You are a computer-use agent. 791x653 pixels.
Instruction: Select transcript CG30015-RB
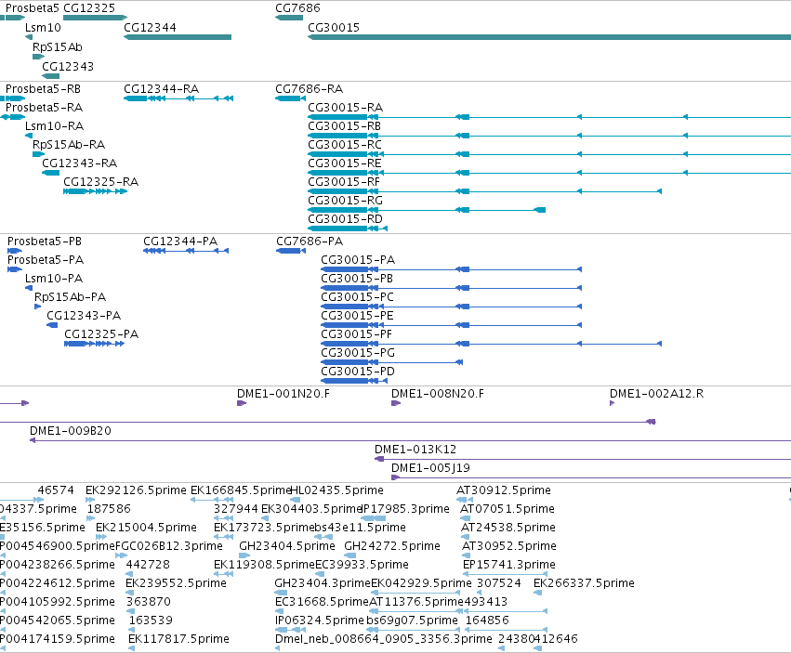point(344,126)
